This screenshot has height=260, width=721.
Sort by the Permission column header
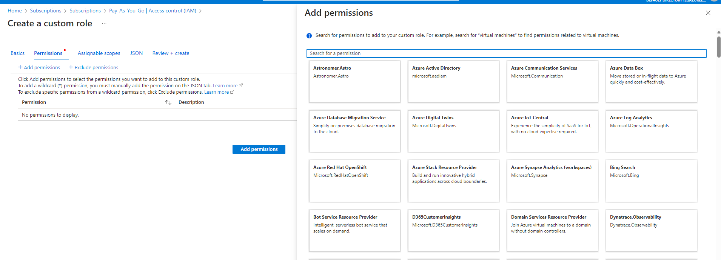click(x=34, y=102)
